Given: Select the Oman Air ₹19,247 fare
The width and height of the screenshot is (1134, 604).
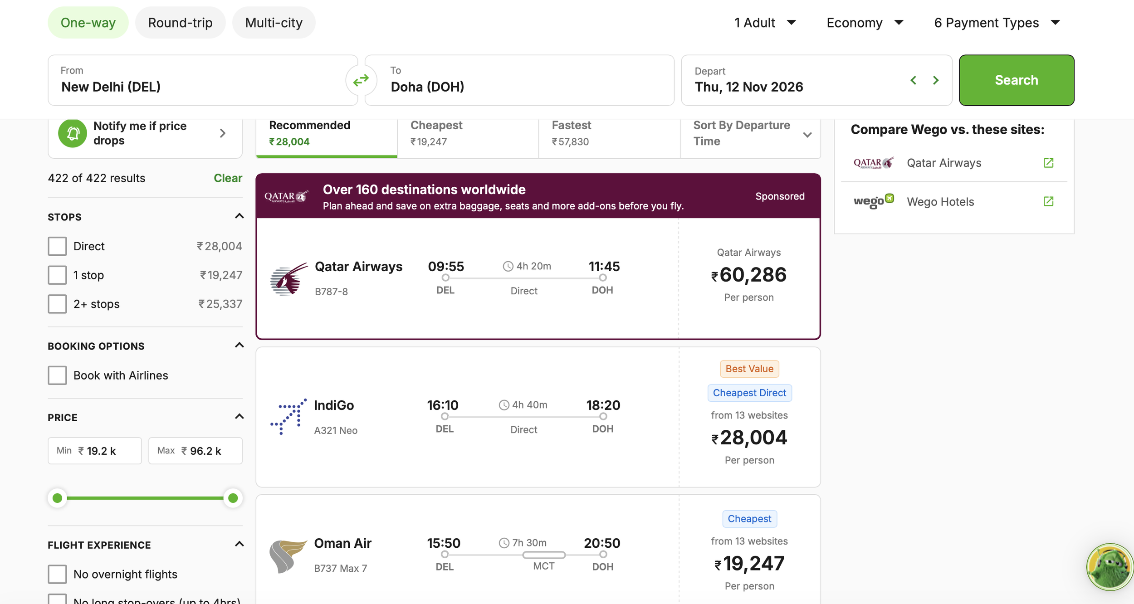Looking at the screenshot, I should tap(749, 564).
